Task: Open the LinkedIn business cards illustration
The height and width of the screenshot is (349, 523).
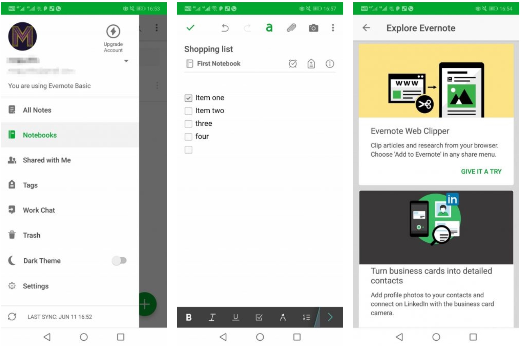Action: [x=436, y=227]
